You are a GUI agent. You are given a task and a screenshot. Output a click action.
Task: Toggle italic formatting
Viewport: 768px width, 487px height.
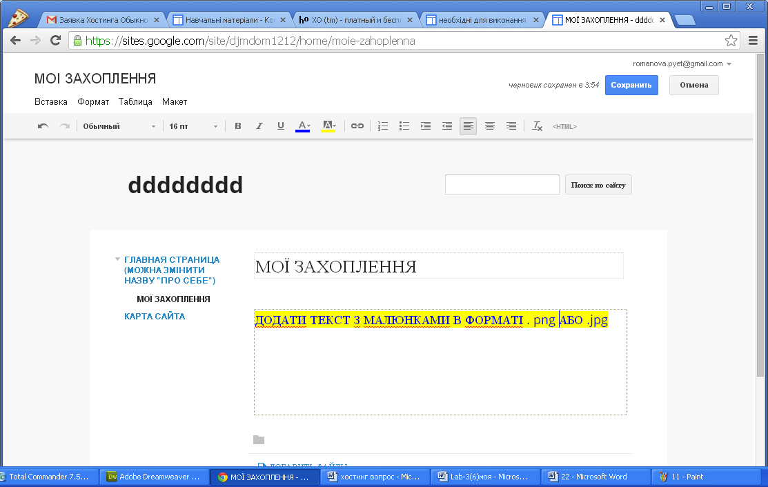pos(259,126)
